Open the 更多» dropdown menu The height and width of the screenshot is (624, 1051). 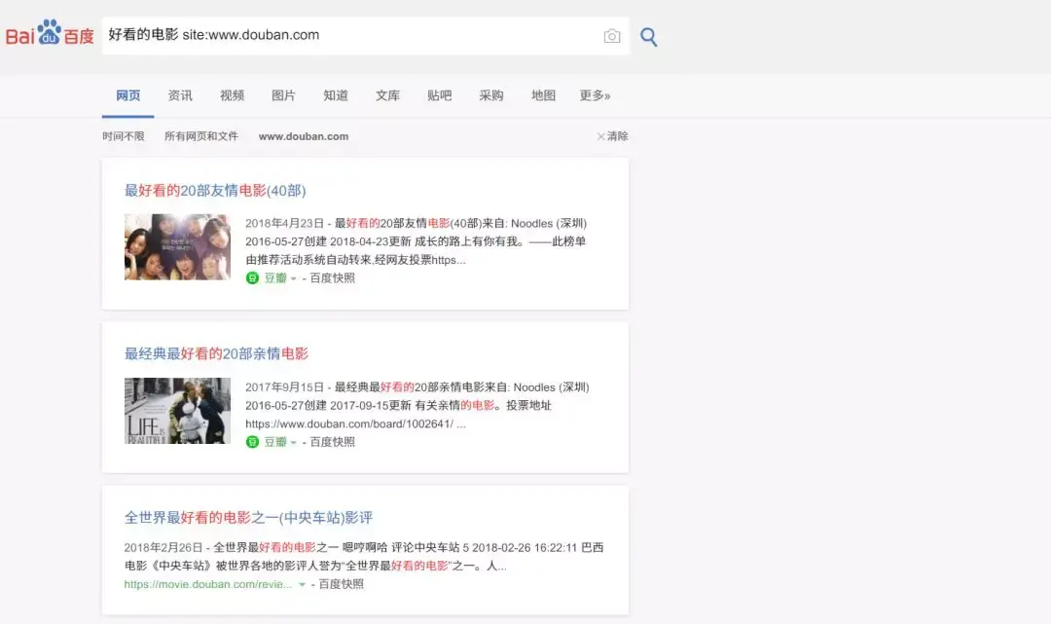pyautogui.click(x=594, y=95)
